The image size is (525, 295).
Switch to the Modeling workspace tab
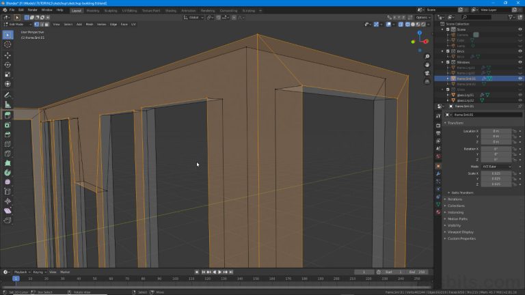pyautogui.click(x=93, y=11)
